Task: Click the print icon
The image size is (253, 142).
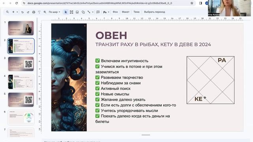Action: 34,12
